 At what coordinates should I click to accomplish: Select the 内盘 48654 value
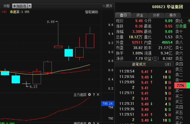[x=167, y=43]
